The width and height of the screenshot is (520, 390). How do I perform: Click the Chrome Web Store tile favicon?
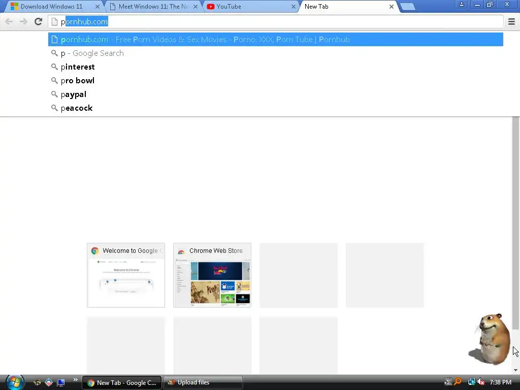click(181, 251)
